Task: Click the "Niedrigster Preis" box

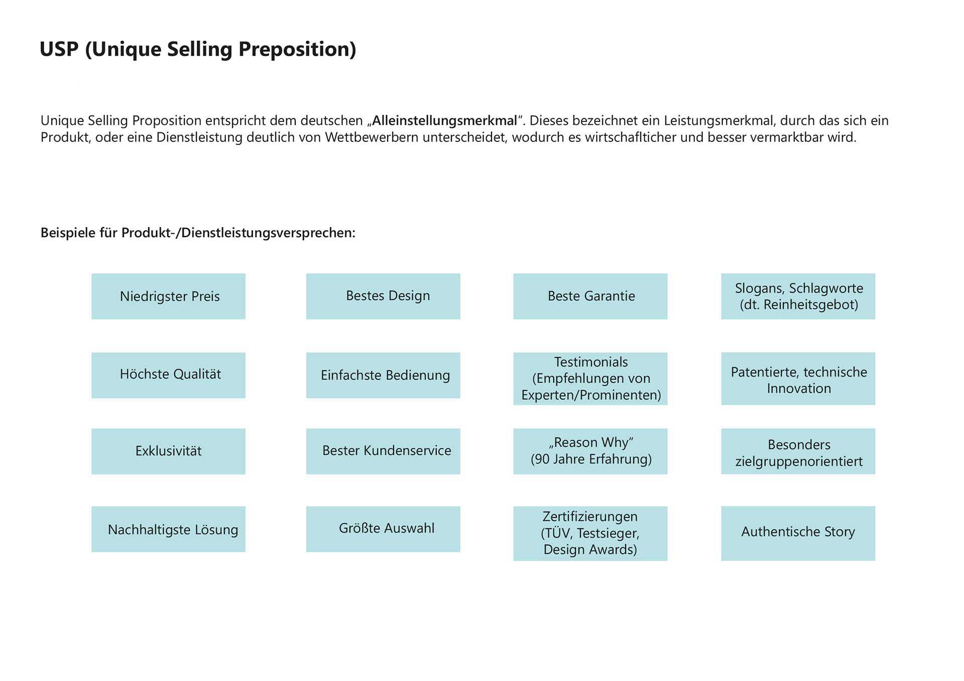Action: click(168, 296)
